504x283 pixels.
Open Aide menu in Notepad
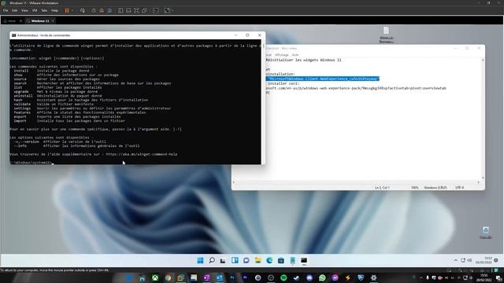[295, 55]
